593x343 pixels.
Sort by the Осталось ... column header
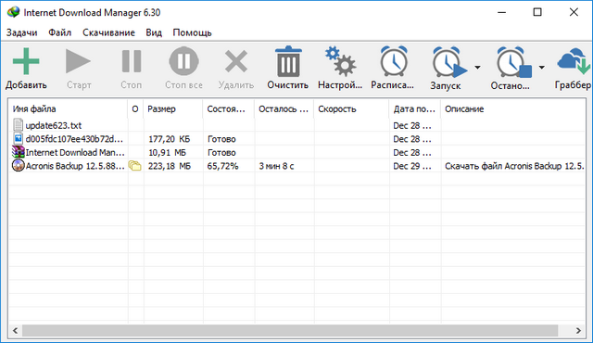(284, 108)
